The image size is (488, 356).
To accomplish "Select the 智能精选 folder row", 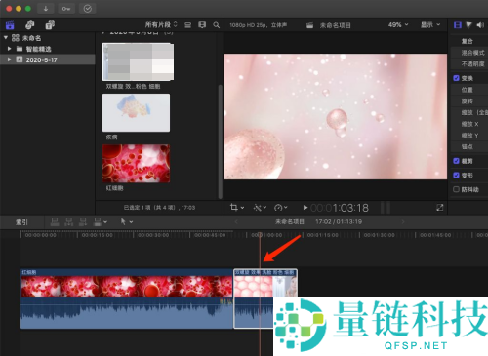I will [x=48, y=49].
